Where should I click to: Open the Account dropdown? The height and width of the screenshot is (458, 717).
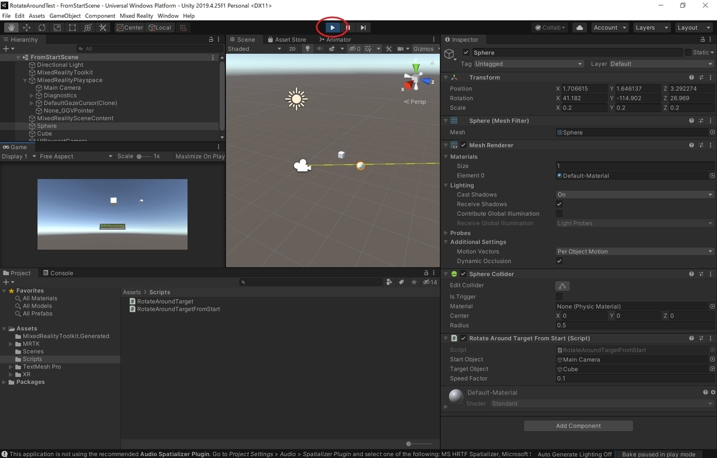tap(609, 28)
